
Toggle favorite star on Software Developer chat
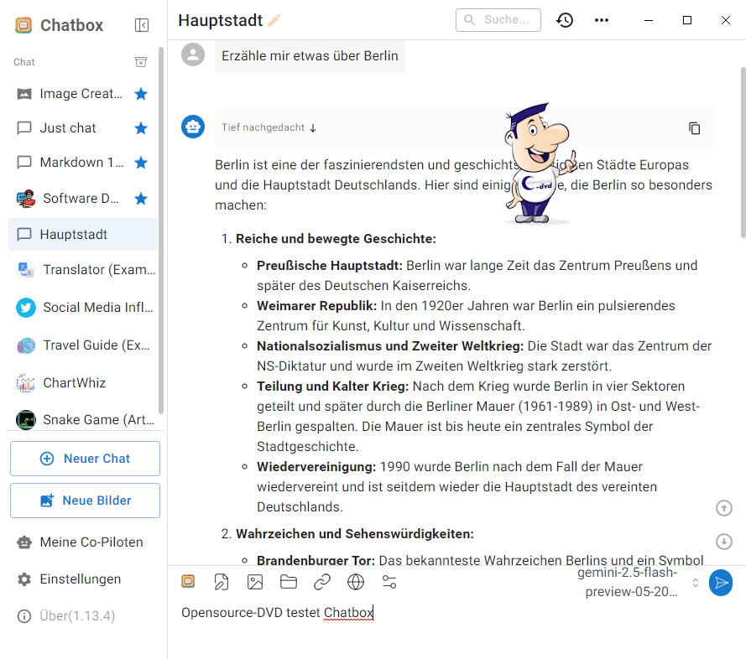pyautogui.click(x=141, y=199)
